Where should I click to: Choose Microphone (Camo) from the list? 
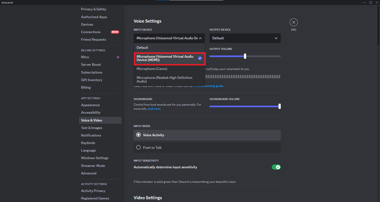point(152,69)
